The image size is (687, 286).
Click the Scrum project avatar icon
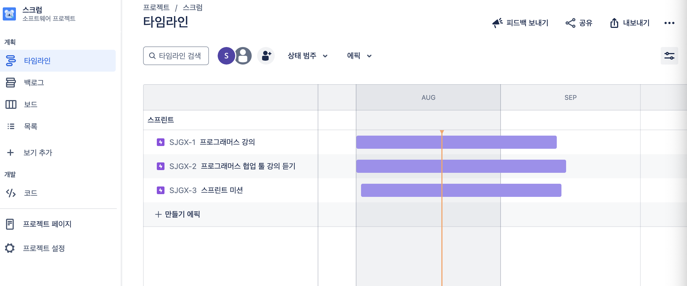tap(9, 14)
